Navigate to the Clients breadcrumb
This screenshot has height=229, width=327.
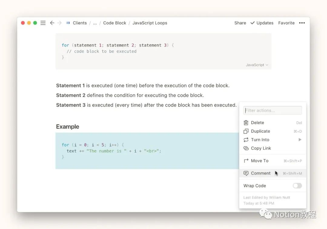point(80,23)
